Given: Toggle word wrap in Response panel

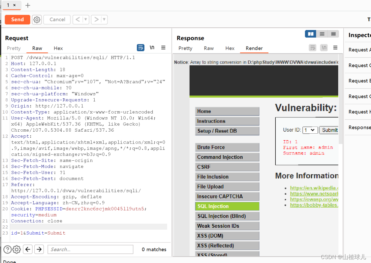Looking at the screenshot, I should pos(313,48).
